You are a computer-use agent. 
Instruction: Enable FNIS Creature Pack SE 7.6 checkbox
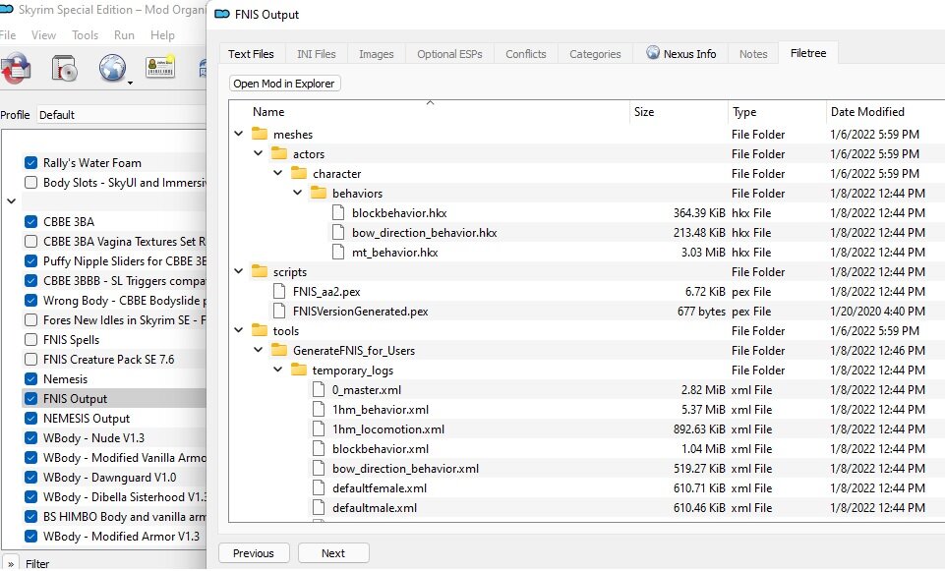point(30,359)
